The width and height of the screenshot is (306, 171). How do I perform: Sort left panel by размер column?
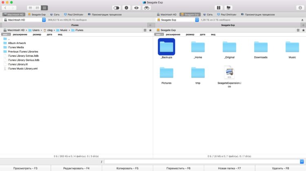(37, 34)
